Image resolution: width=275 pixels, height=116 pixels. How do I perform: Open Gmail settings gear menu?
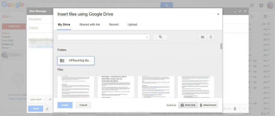click(x=266, y=16)
